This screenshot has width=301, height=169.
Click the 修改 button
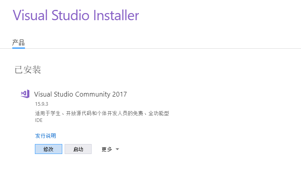point(48,149)
